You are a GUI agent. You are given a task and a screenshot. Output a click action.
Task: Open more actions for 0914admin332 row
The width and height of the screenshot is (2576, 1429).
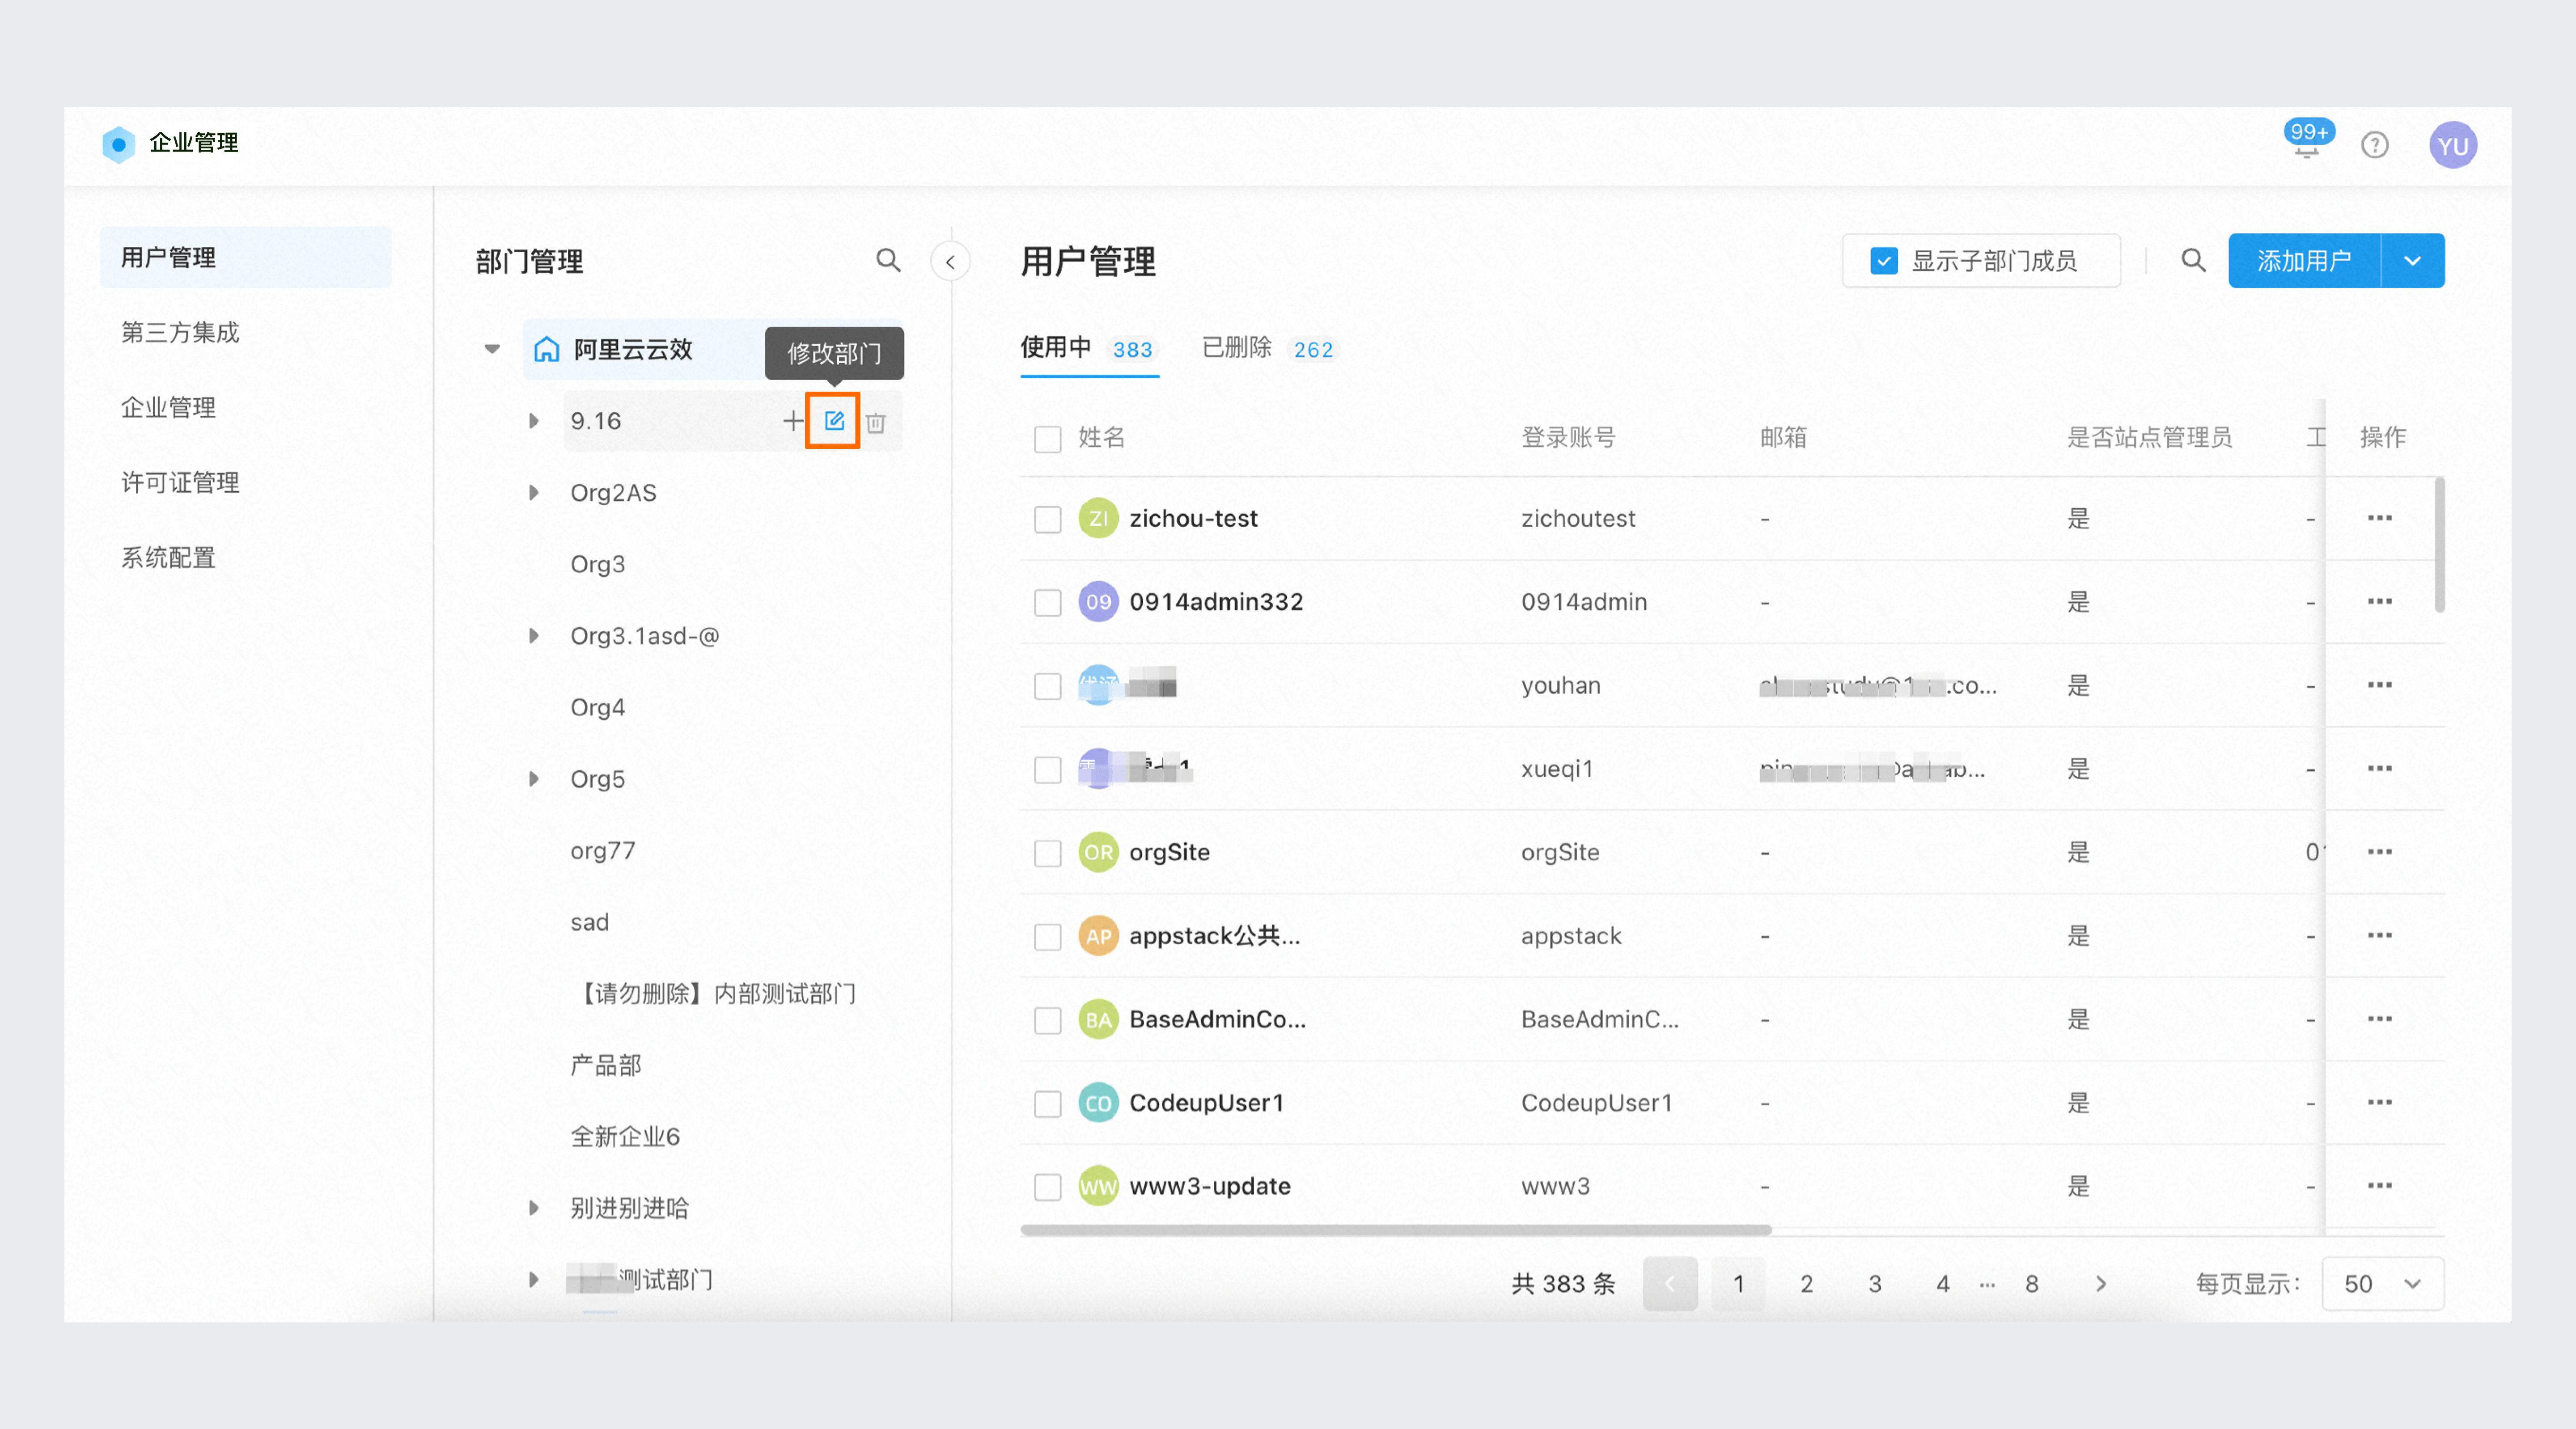2379,601
